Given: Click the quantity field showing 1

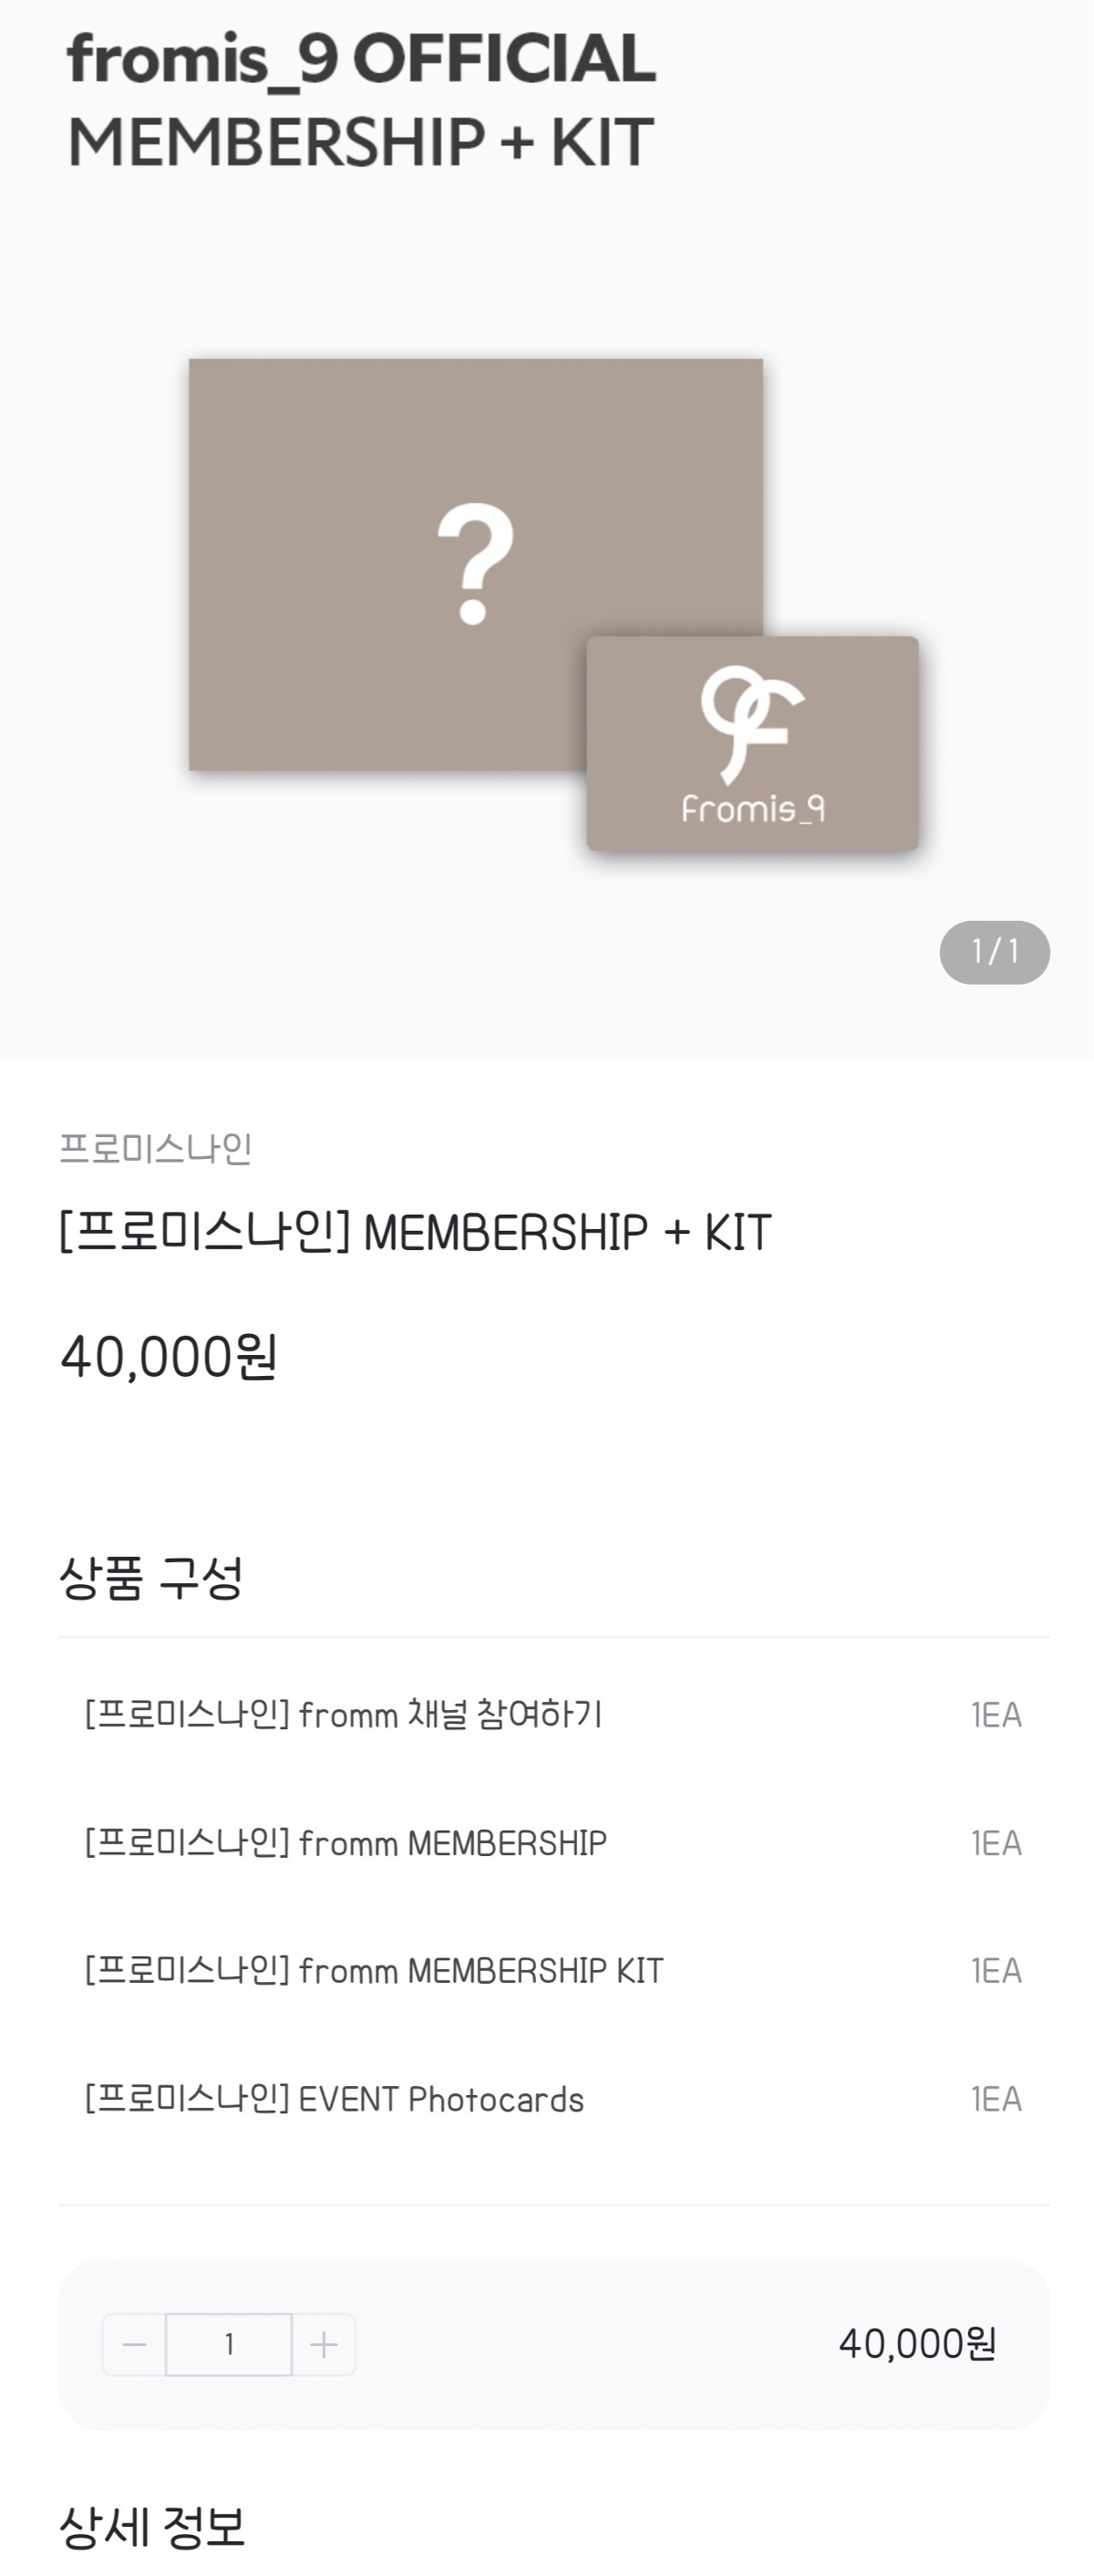Looking at the screenshot, I should click(x=229, y=2344).
